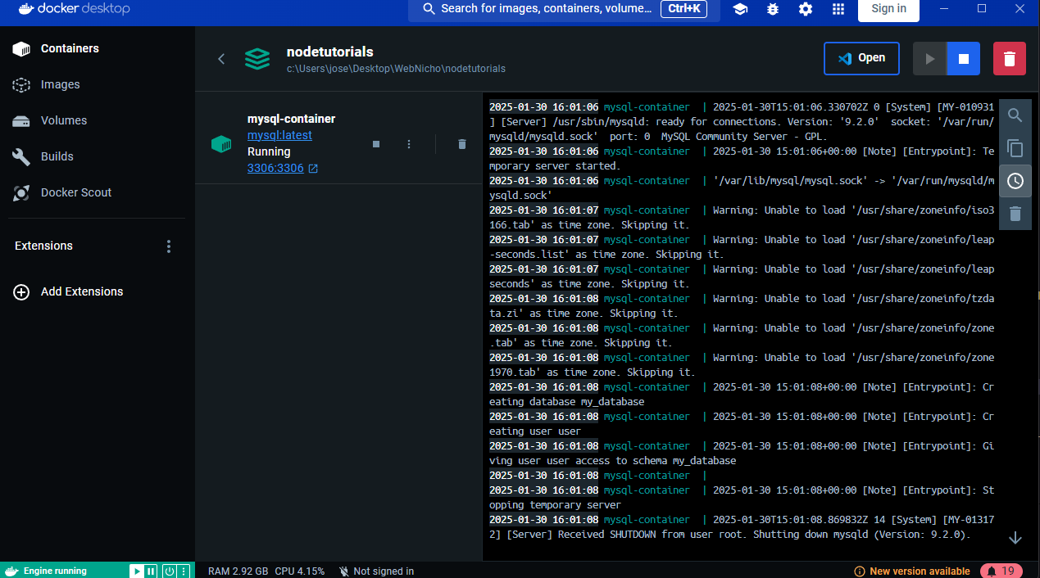Click the CPU 4.15% indicator
Screen dimensions: 1040x578
point(300,571)
